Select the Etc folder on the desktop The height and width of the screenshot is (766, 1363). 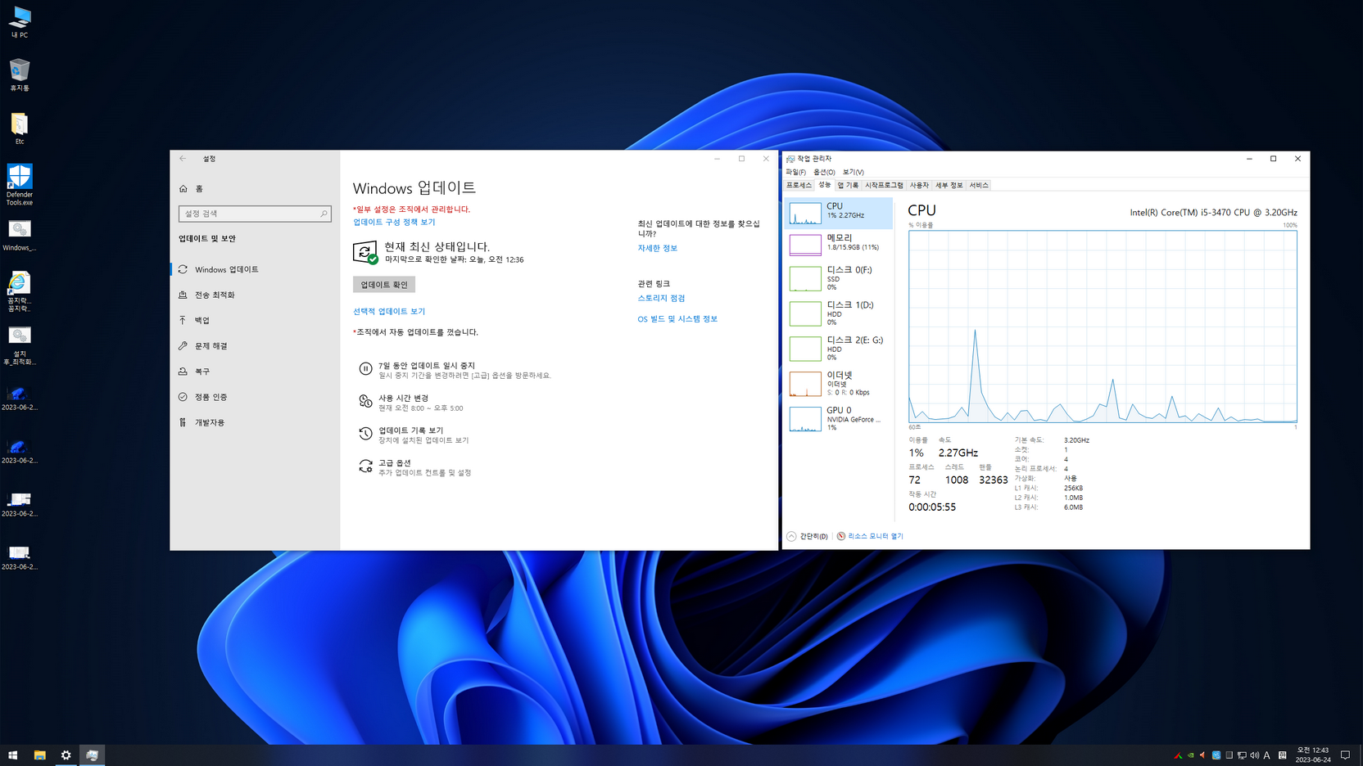pos(19,128)
